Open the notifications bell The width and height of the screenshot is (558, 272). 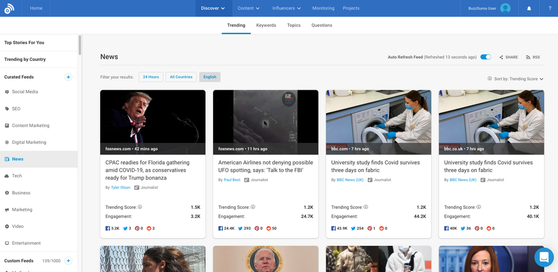tap(529, 8)
